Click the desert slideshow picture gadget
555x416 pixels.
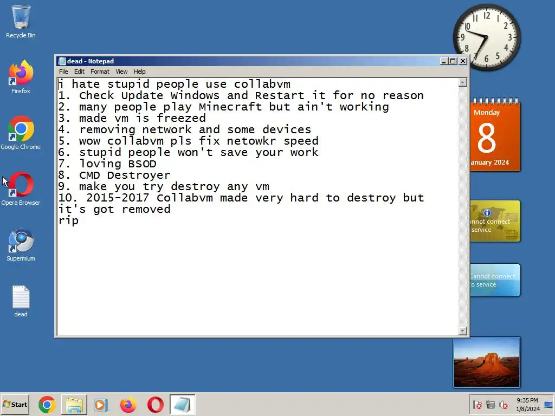(487, 362)
